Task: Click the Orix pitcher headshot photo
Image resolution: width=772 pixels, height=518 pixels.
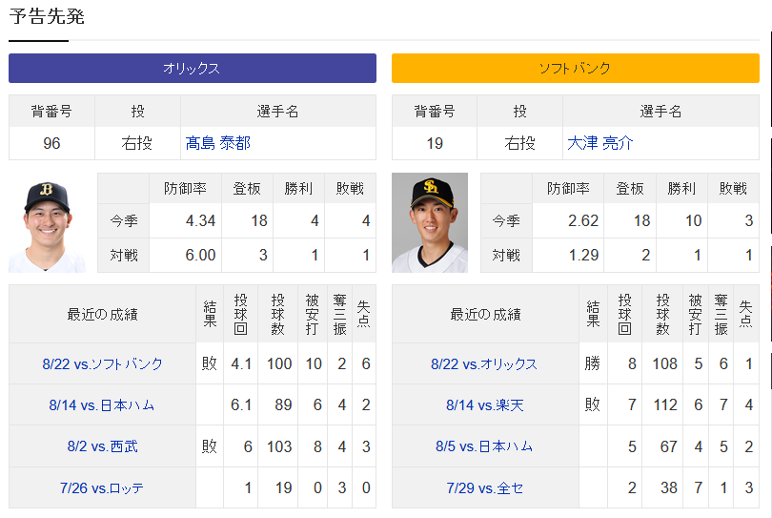Action: [x=48, y=223]
